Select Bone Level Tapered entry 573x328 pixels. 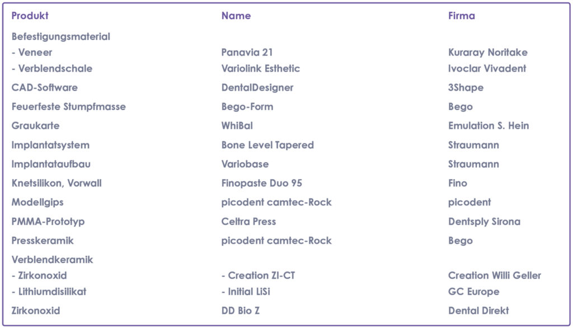tap(267, 145)
